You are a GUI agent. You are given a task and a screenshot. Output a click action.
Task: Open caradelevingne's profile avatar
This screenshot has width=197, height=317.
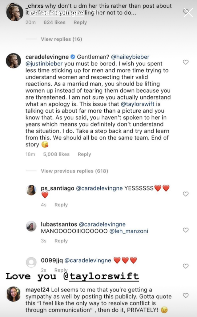[x=14, y=60]
